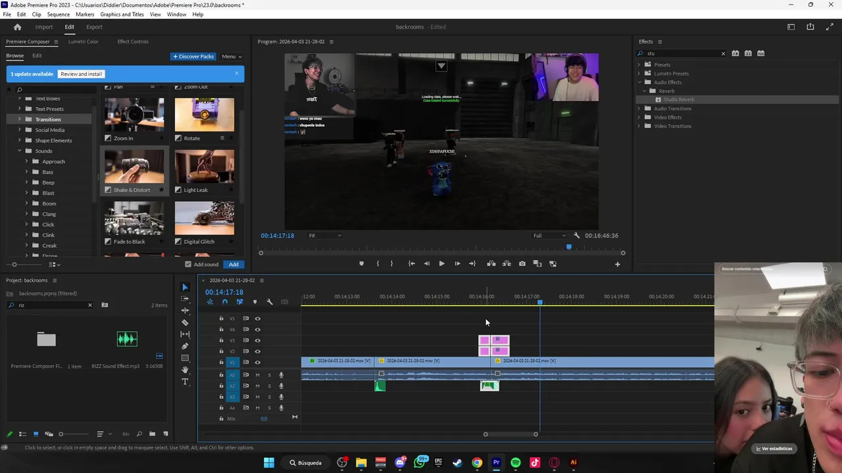
Task: Expand the Audio Transitions folder
Action: [639, 108]
